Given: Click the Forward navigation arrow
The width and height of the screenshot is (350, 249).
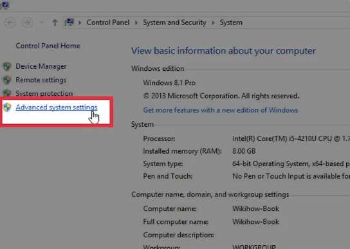Looking at the screenshot, I should coord(27,23).
